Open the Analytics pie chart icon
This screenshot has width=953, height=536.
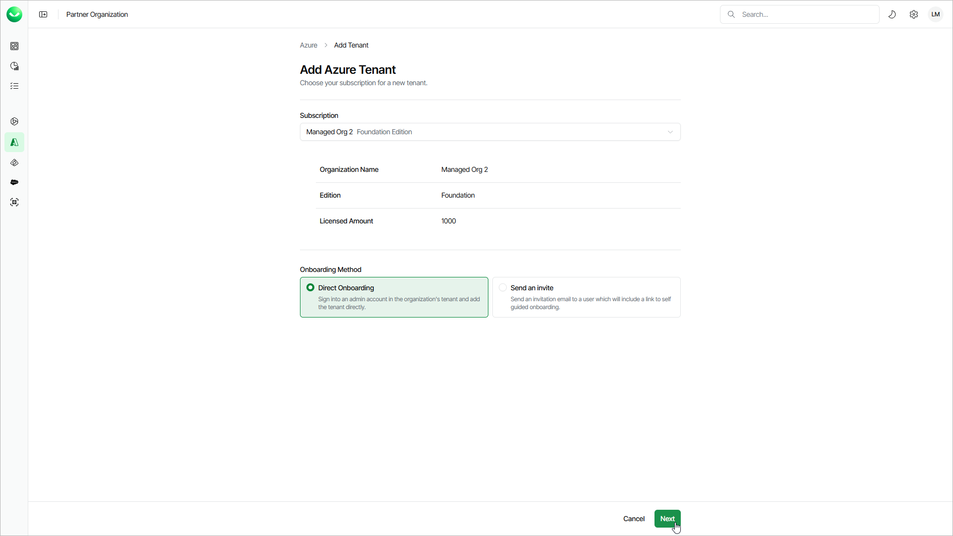14,66
